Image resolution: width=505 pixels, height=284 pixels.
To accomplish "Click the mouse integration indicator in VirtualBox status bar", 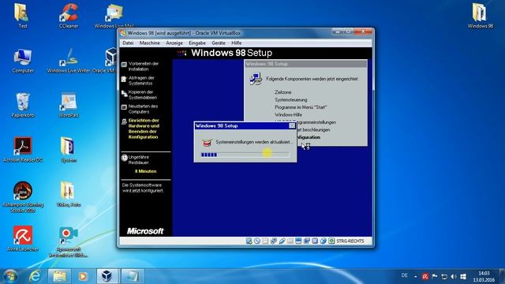I will click(x=323, y=241).
